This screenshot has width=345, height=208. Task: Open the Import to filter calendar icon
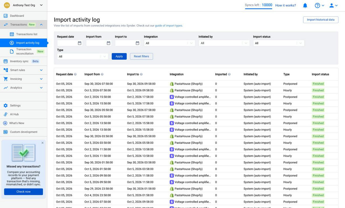[x=137, y=43]
